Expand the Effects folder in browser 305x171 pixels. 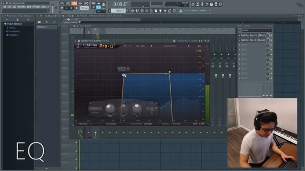pos(12,28)
